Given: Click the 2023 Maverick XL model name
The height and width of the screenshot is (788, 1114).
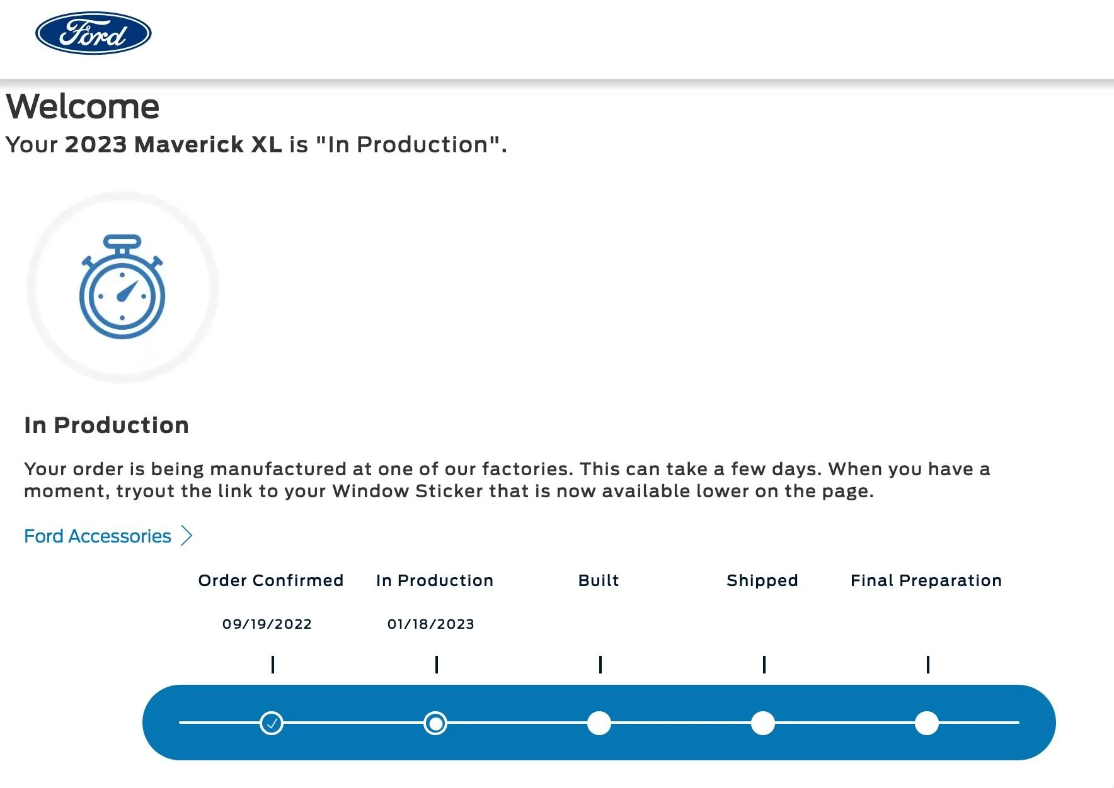Looking at the screenshot, I should pyautogui.click(x=173, y=145).
